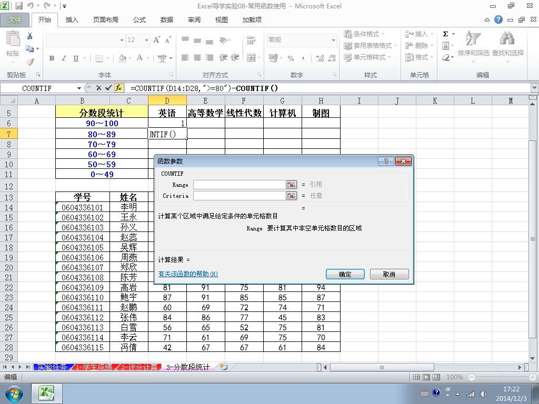Toggle middle vertical alignment
Viewport: 539px width, 404px height.
point(197,40)
